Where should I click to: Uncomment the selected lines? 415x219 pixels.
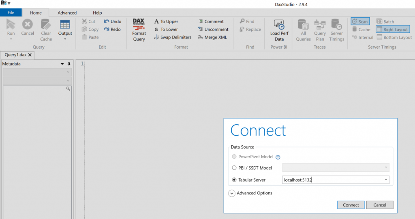pyautogui.click(x=213, y=30)
